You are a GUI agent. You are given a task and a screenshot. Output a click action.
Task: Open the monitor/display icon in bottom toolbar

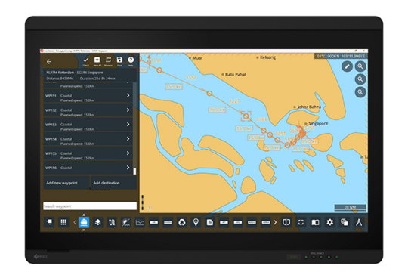pyautogui.click(x=49, y=222)
